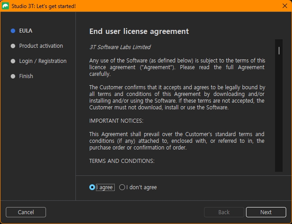Viewport: 292px width, 224px height.
Task: Go to Product activation step
Action: tap(41, 46)
